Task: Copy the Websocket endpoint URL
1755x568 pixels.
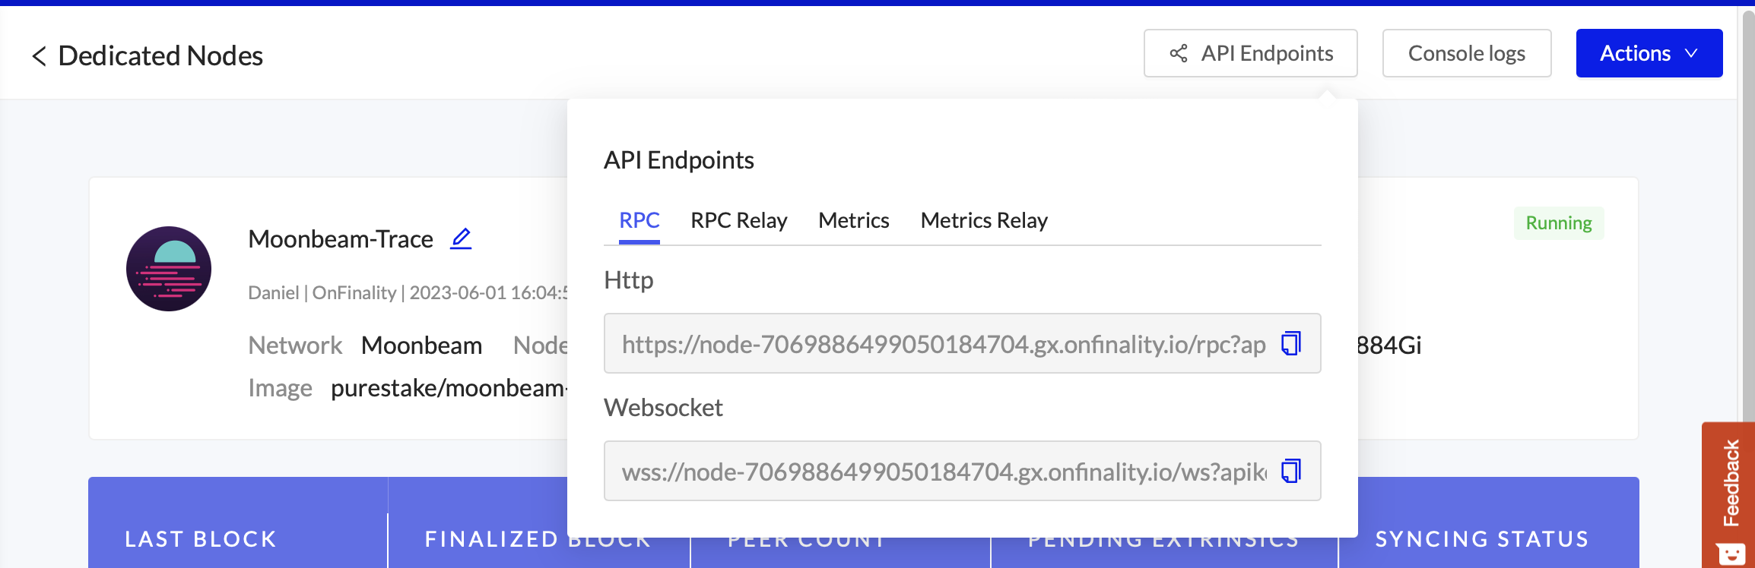Action: tap(1291, 471)
